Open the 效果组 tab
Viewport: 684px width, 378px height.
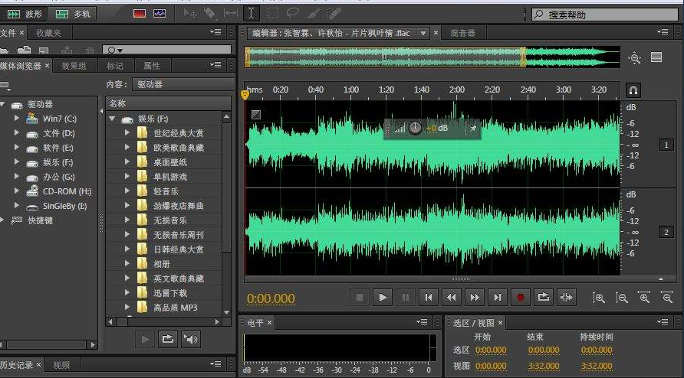74,66
